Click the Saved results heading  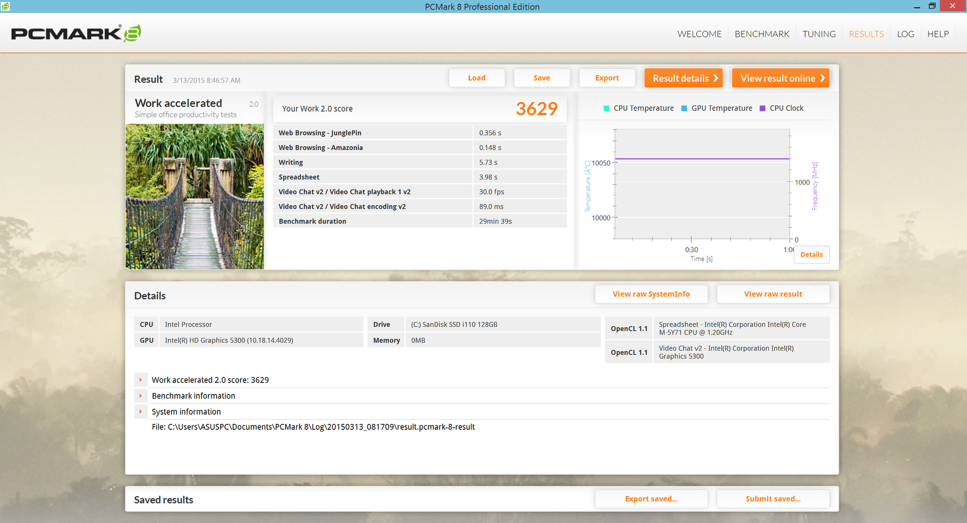pyautogui.click(x=164, y=500)
